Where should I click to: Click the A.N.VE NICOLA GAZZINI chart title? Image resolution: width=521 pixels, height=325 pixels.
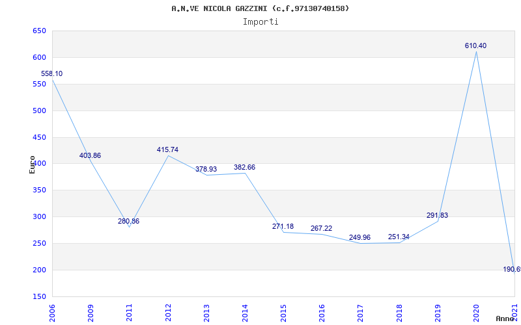click(x=260, y=8)
